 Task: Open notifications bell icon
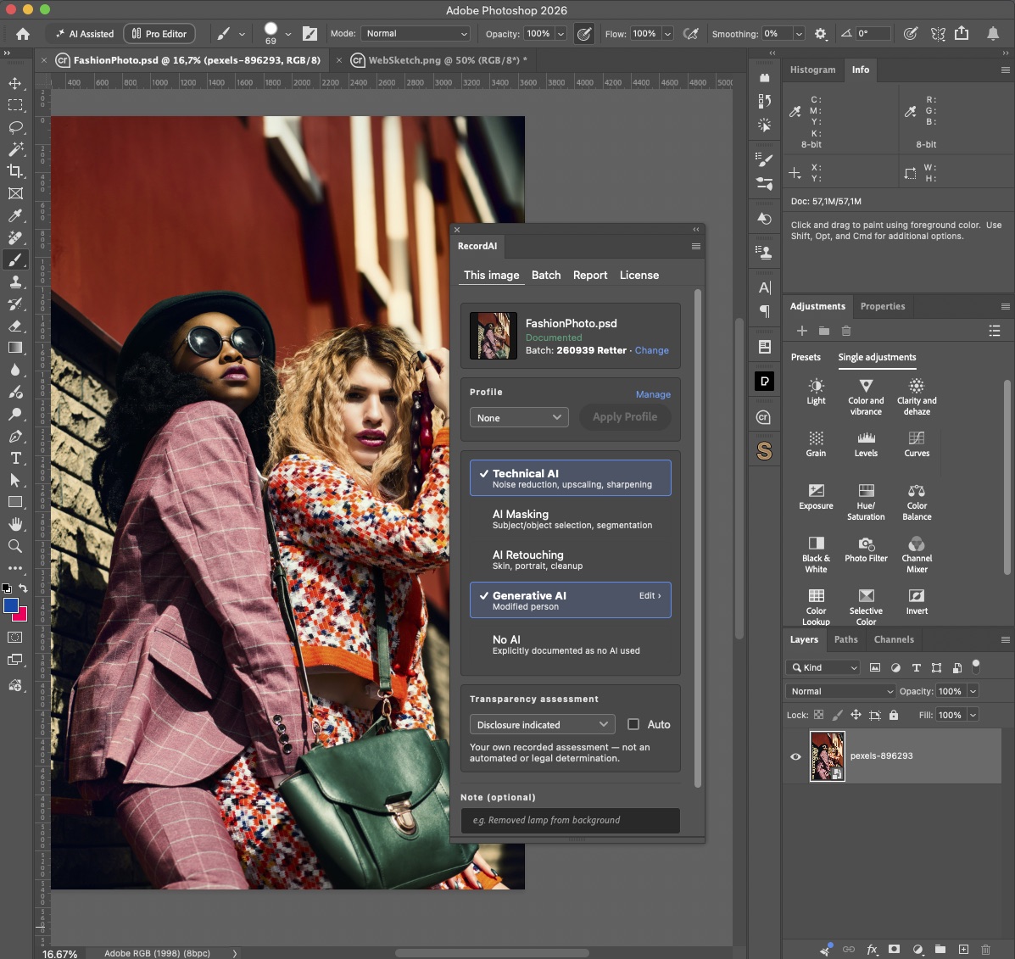[x=993, y=34]
